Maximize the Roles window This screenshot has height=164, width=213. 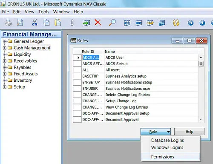[190, 40]
